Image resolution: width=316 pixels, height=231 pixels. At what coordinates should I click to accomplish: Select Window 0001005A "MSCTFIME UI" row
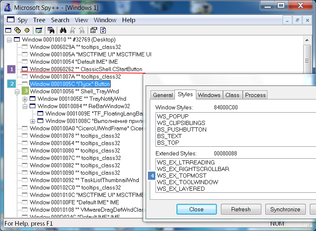click(x=91, y=54)
